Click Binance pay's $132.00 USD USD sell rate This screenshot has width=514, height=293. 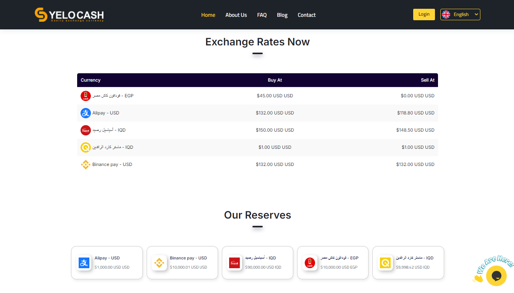[x=415, y=164]
